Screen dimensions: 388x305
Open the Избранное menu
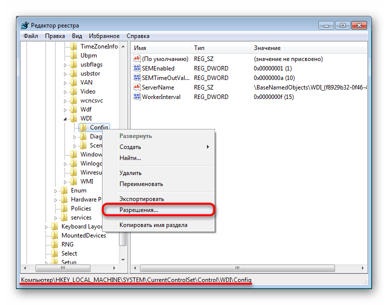(x=104, y=36)
